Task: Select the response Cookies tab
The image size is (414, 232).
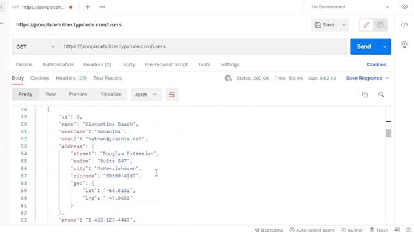Action: pos(39,78)
